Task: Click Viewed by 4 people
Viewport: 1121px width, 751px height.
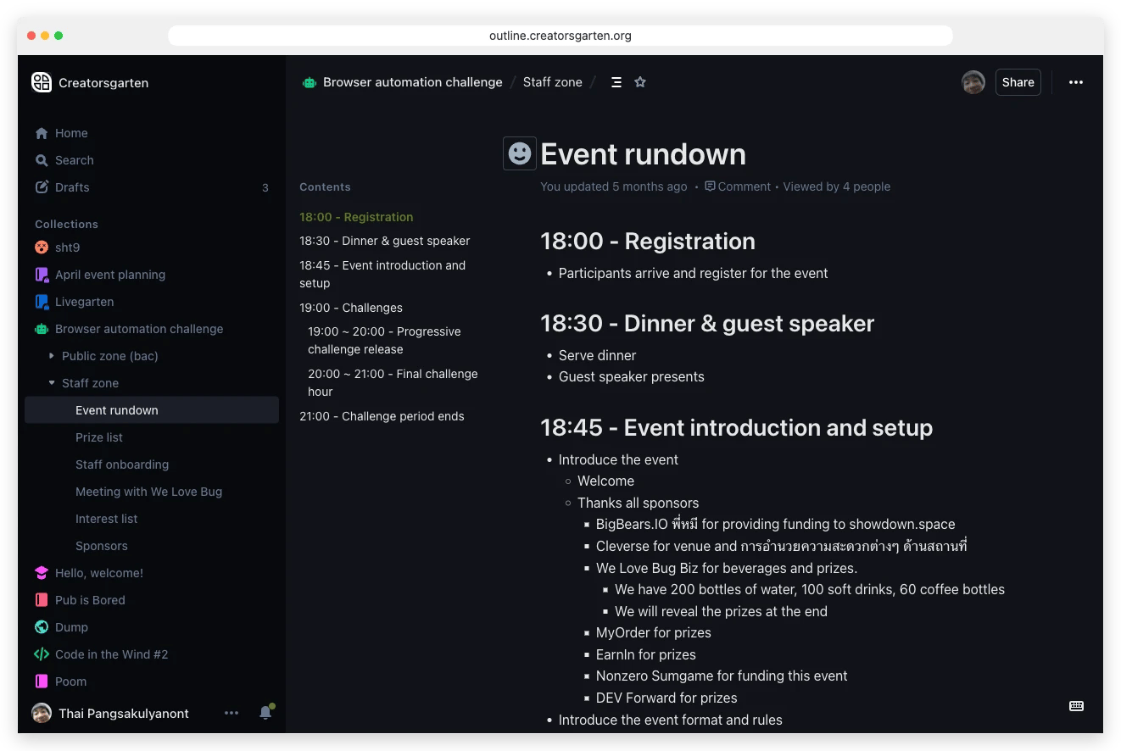Action: tap(837, 186)
